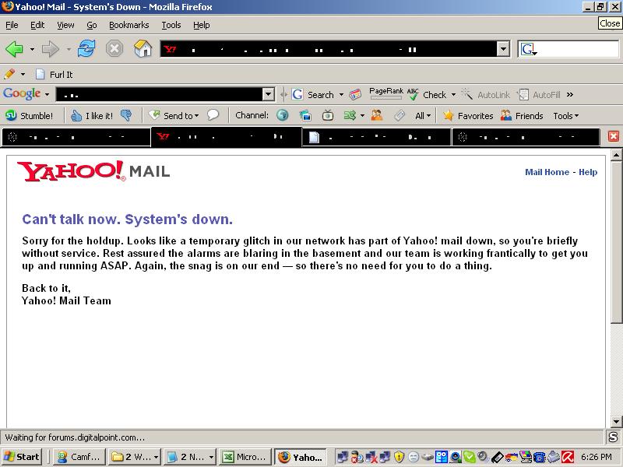Click the scrollbar down arrow
This screenshot has height=467, width=623.
(x=616, y=421)
